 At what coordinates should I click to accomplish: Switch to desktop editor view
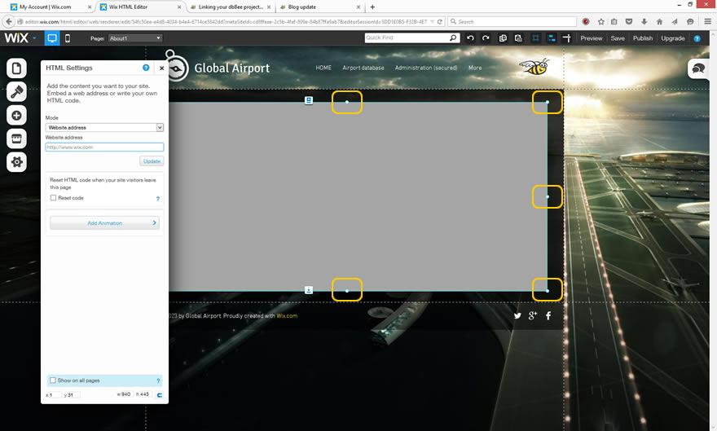[52, 38]
